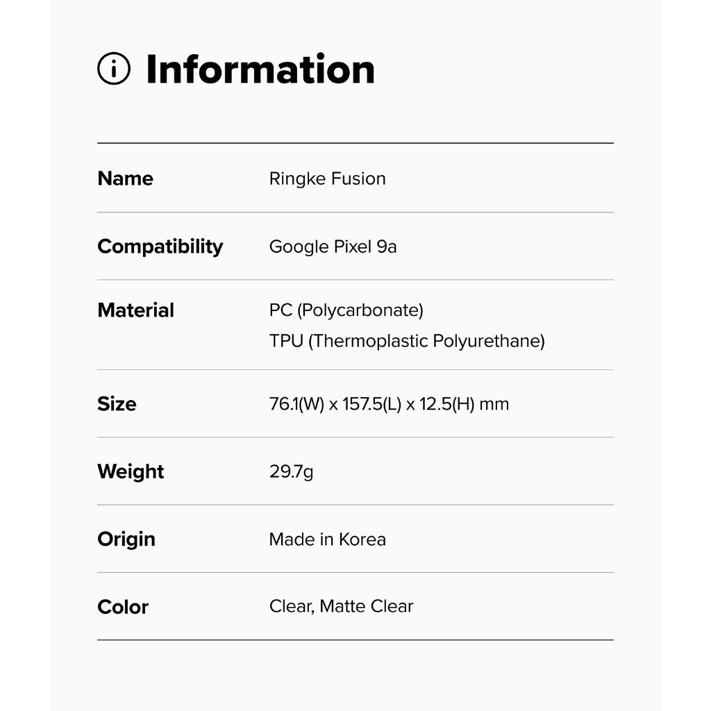Click the 157.5(L) length dimension
The width and height of the screenshot is (711, 711).
(372, 404)
